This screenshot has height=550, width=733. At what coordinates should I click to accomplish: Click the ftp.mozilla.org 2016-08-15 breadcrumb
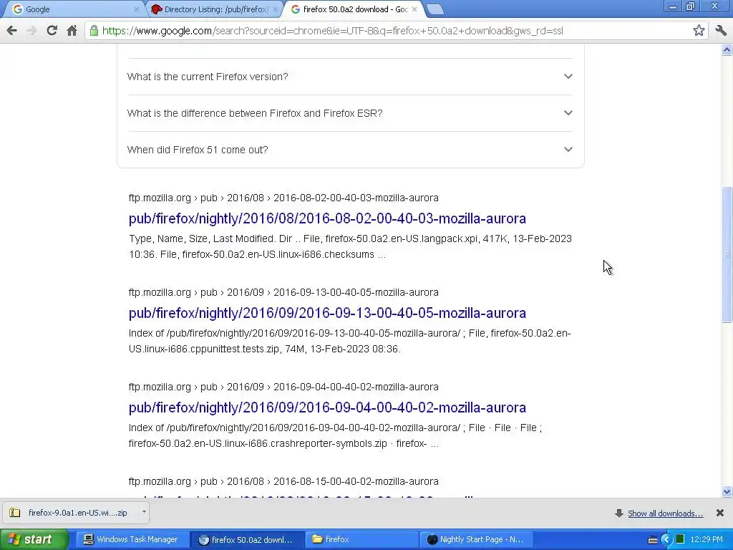[283, 481]
